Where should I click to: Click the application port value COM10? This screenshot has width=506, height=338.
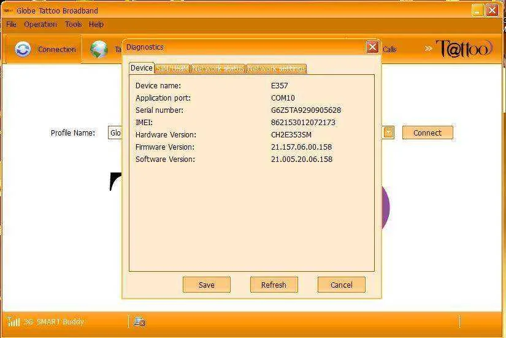tap(283, 98)
